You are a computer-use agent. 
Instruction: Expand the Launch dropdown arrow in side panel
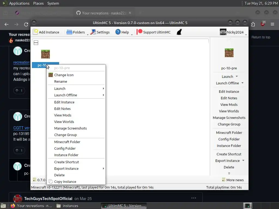pos(237,76)
